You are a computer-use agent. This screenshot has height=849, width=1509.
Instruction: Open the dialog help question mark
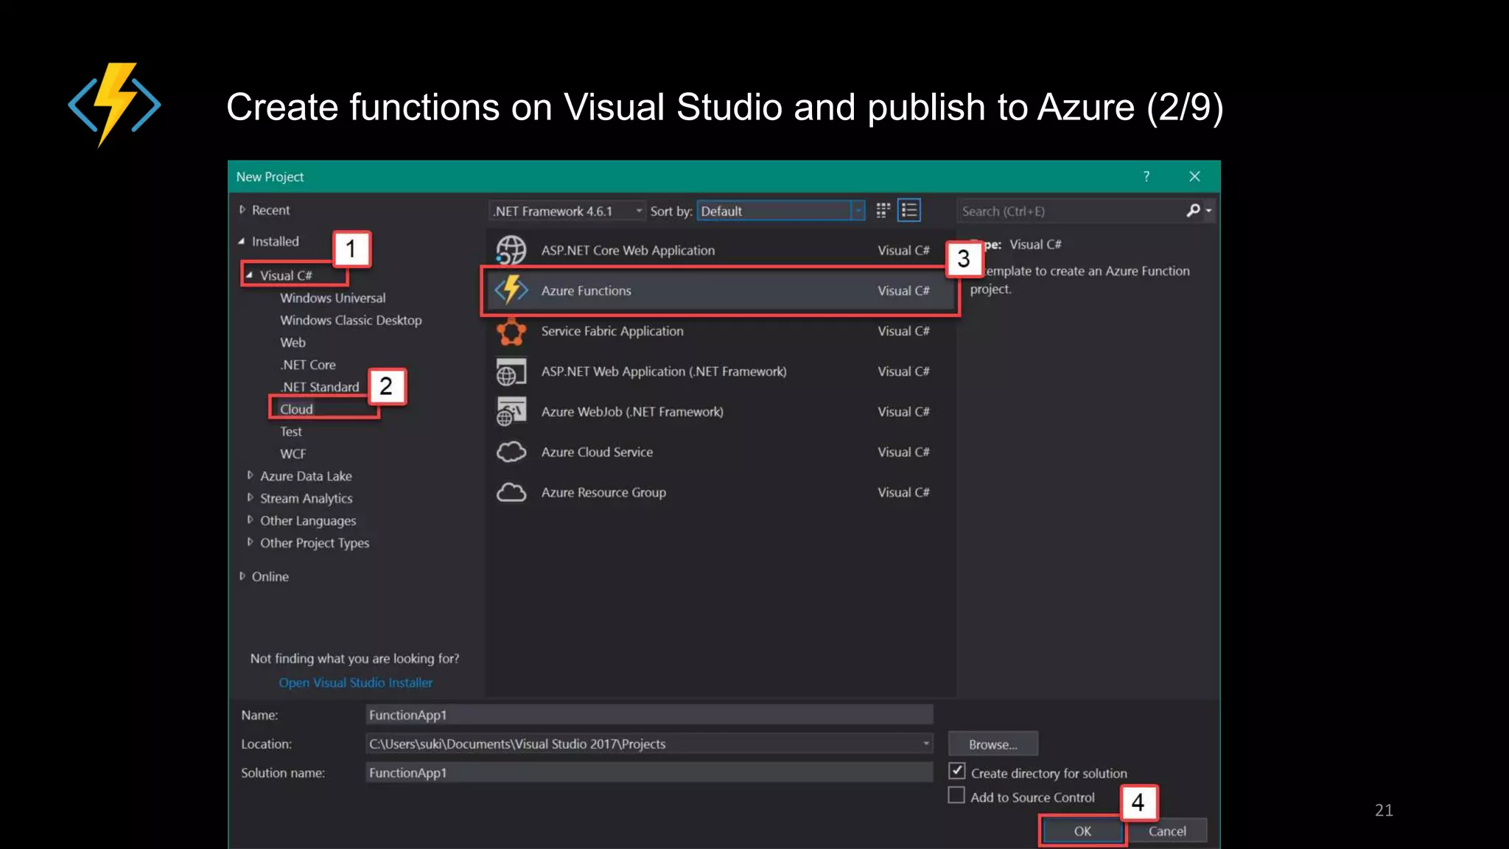coord(1146,176)
